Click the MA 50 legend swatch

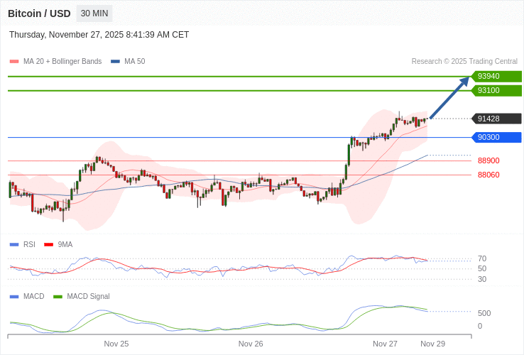tap(115, 62)
